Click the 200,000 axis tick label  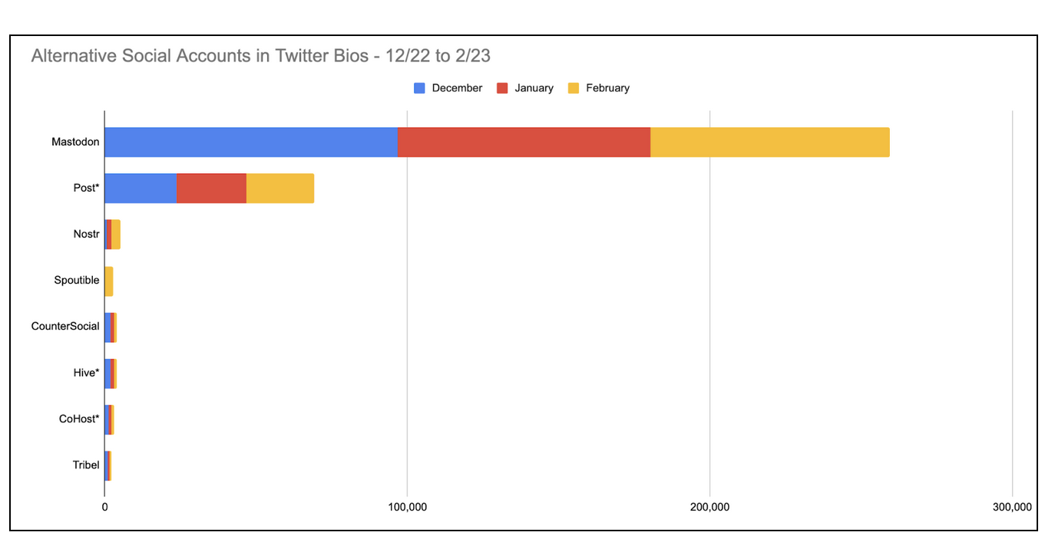pos(709,508)
